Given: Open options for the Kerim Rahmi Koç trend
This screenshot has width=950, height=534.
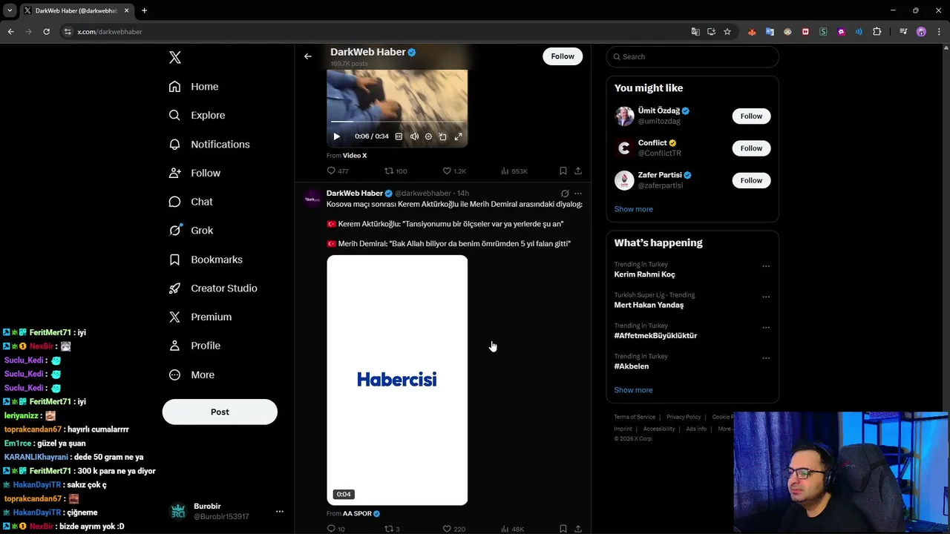Looking at the screenshot, I should click(x=766, y=266).
